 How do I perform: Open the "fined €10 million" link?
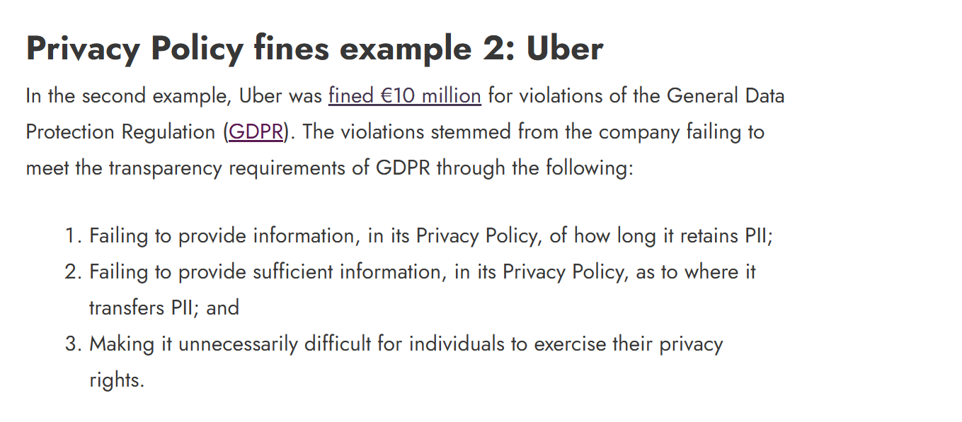pos(404,96)
